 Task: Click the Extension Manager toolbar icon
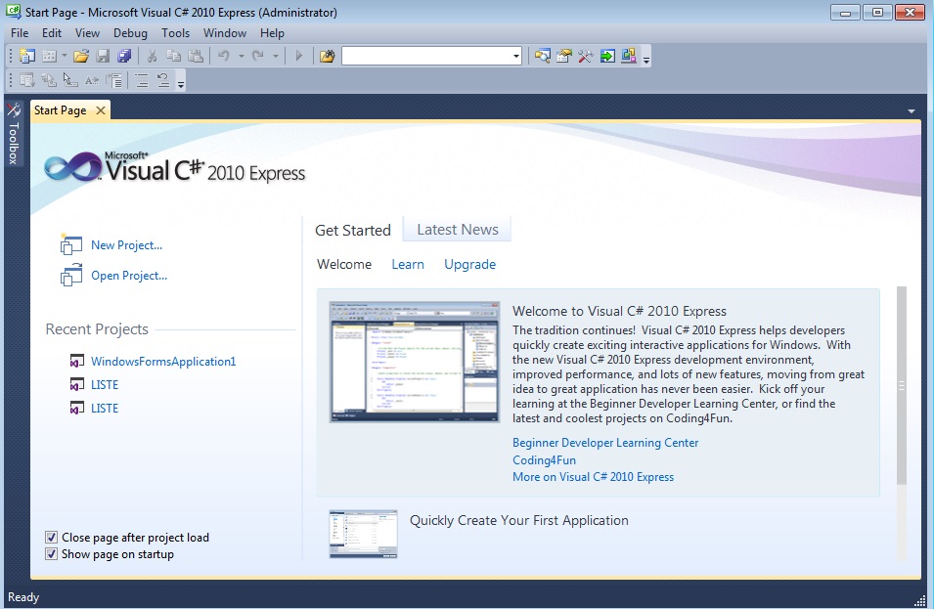[x=629, y=56]
